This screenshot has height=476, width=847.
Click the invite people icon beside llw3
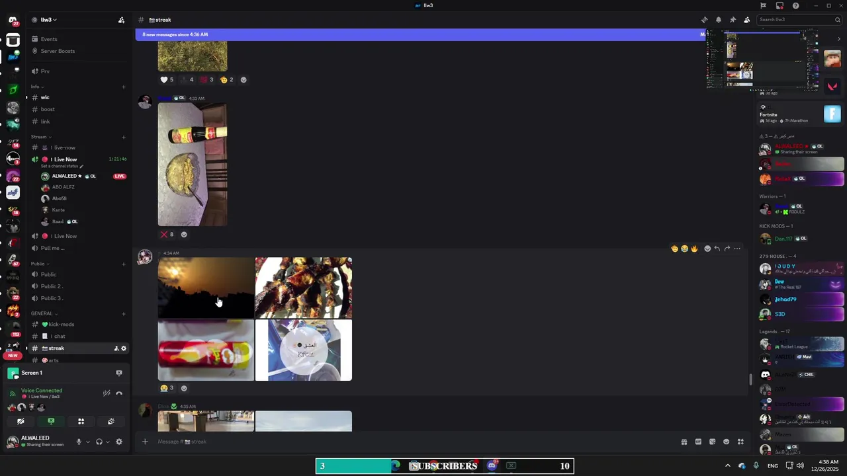[121, 20]
